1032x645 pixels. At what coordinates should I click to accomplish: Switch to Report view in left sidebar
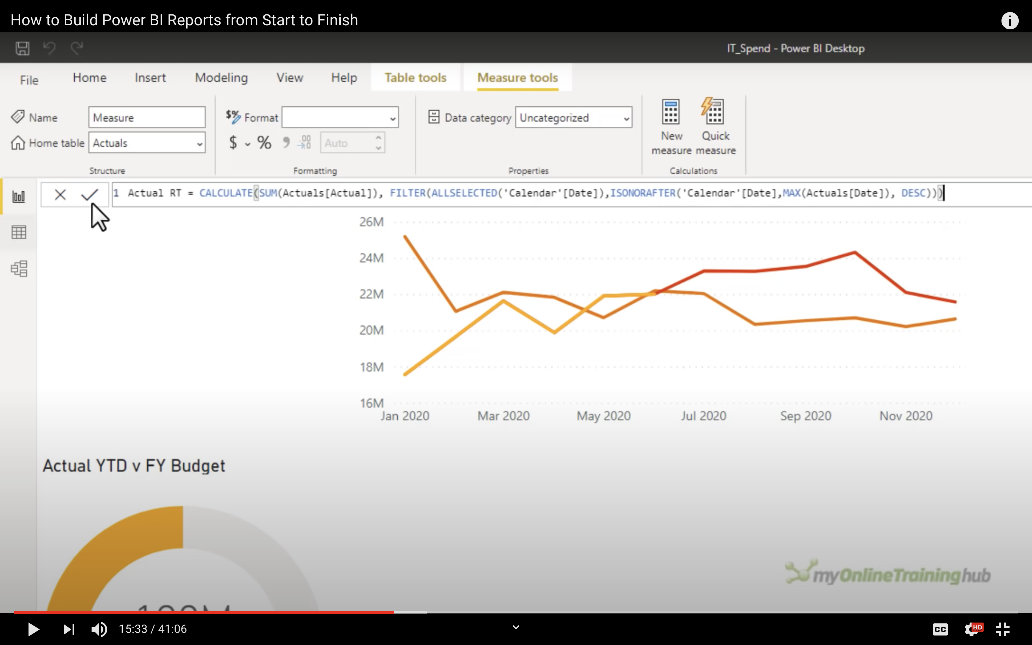pyautogui.click(x=19, y=197)
